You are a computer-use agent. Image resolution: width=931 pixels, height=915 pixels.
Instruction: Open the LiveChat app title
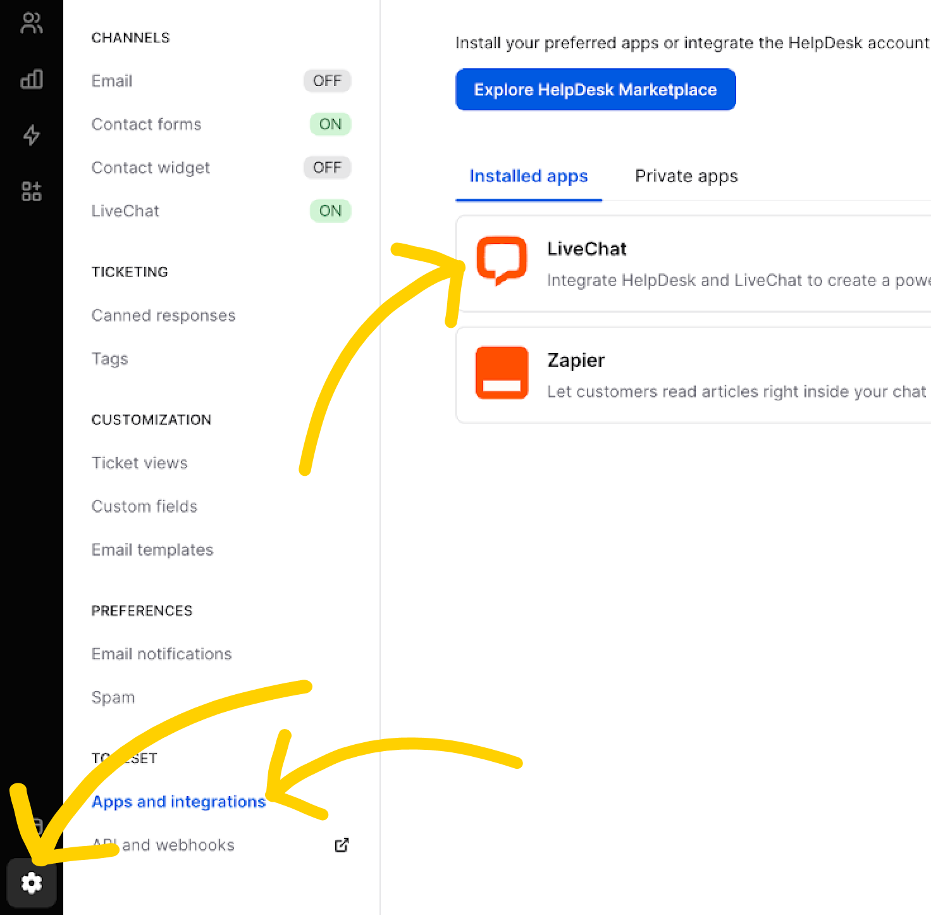tap(587, 249)
